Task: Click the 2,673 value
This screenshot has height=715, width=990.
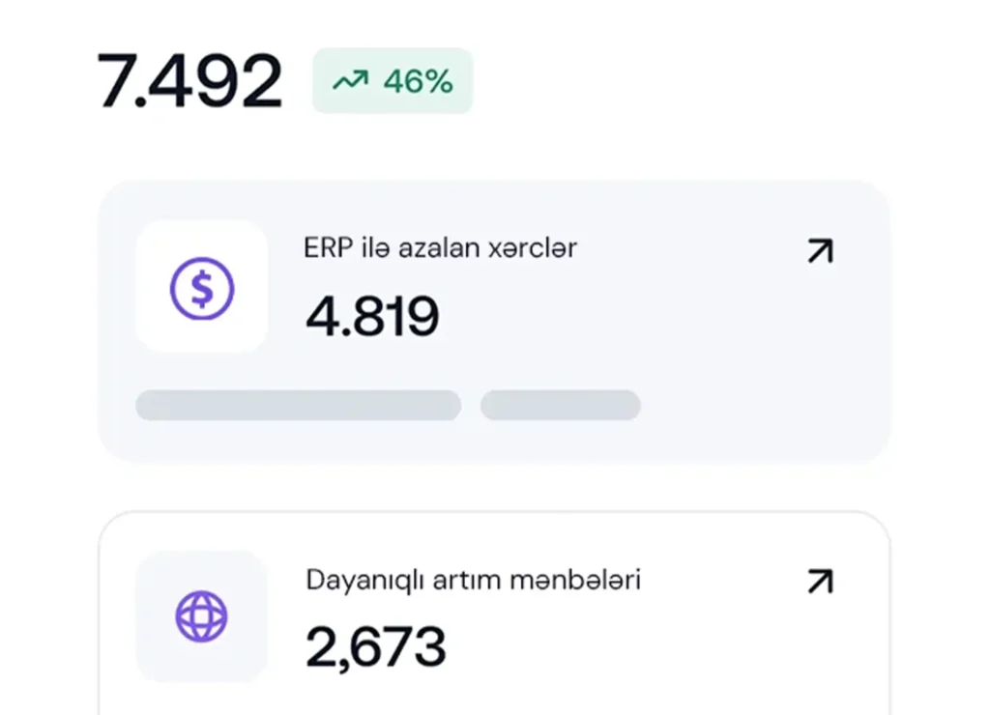Action: pyautogui.click(x=375, y=647)
